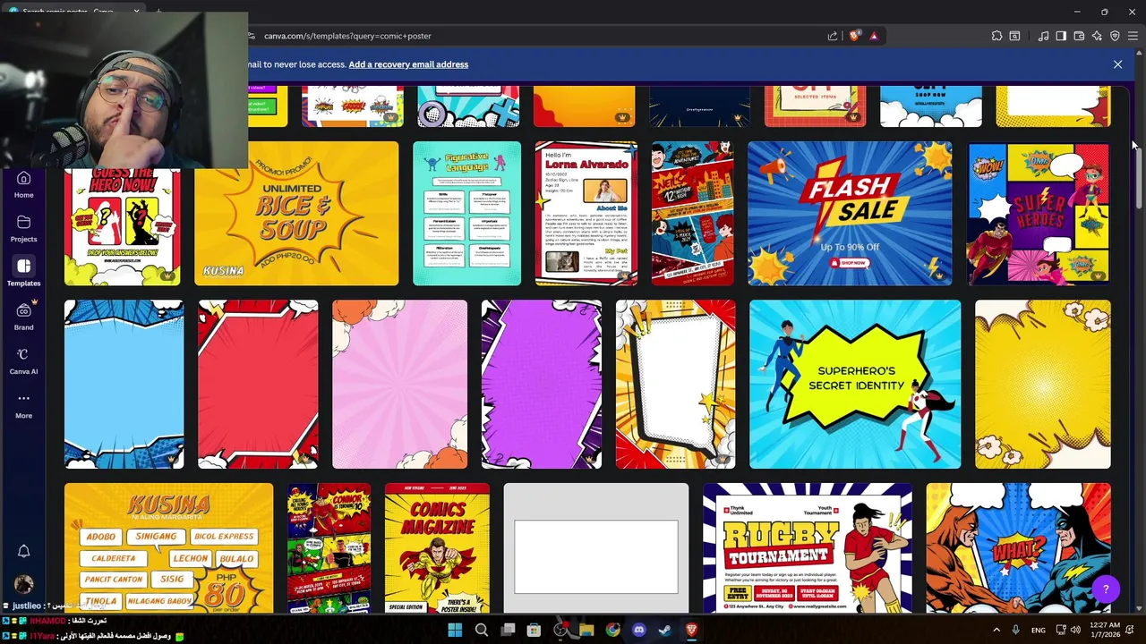Open the notifications bell

click(x=23, y=551)
